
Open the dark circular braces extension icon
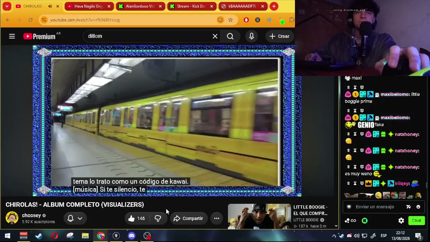258,20
